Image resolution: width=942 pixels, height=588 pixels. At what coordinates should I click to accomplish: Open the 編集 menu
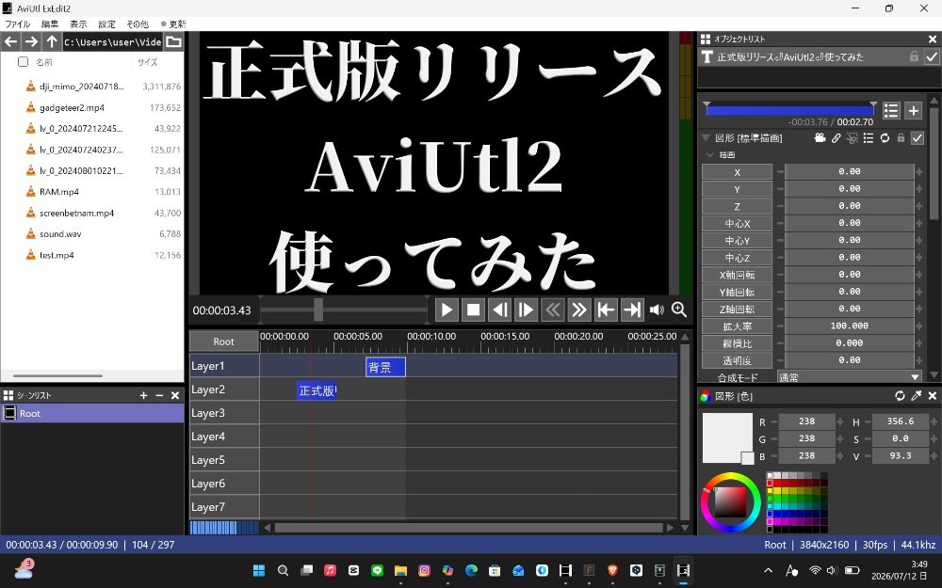50,24
